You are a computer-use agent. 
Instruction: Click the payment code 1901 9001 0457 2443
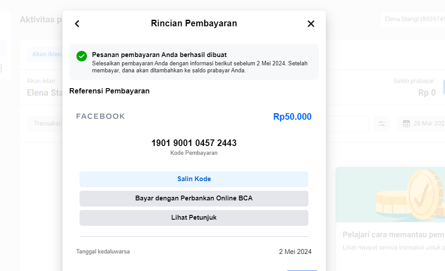[x=194, y=143]
